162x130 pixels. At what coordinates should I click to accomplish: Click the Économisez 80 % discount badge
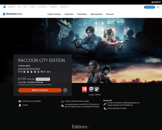tap(43, 79)
